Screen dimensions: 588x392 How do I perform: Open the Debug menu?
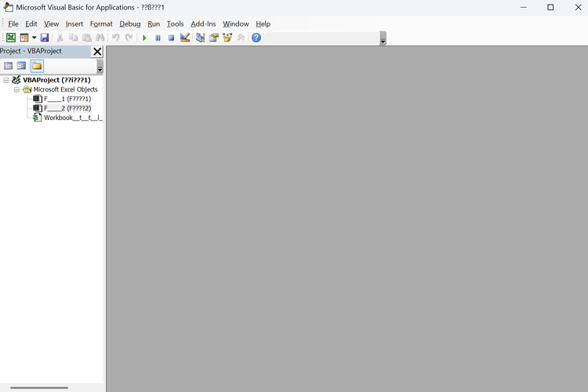tap(129, 24)
